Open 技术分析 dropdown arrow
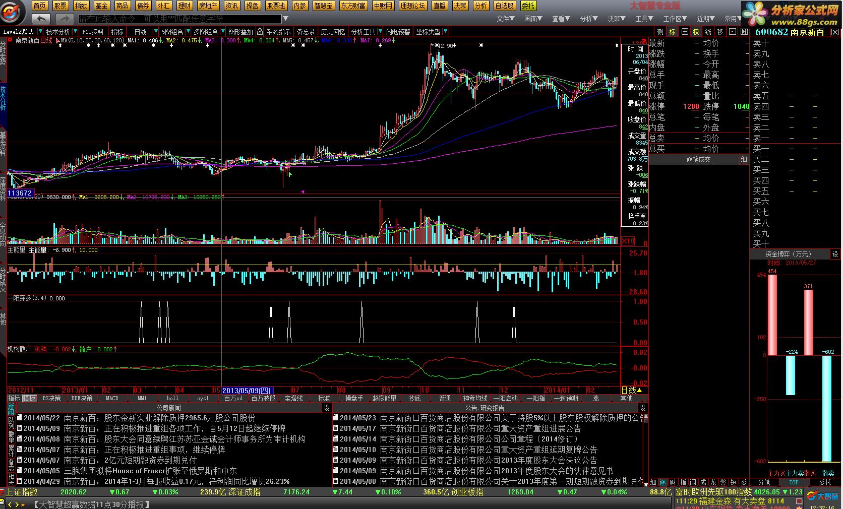The height and width of the screenshot is (509, 843). click(x=74, y=32)
